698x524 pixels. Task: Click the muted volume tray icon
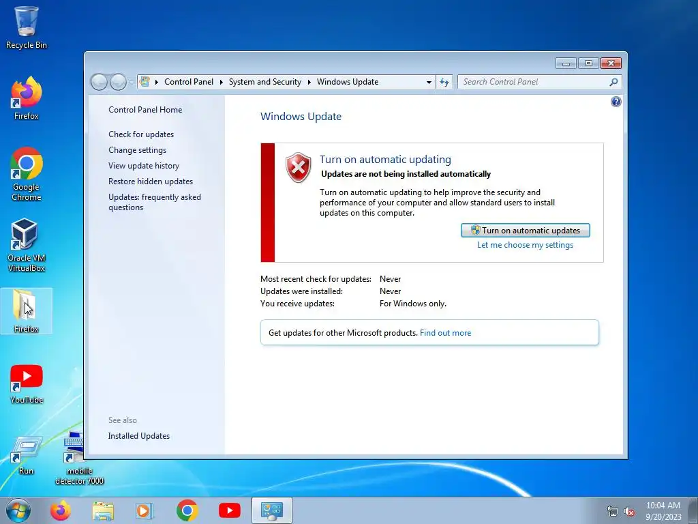[629, 511]
